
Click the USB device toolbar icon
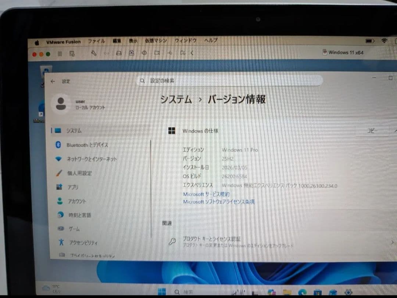coord(170,53)
